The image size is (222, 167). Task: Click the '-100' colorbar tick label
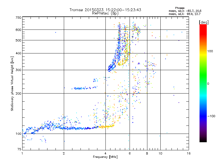211,116
